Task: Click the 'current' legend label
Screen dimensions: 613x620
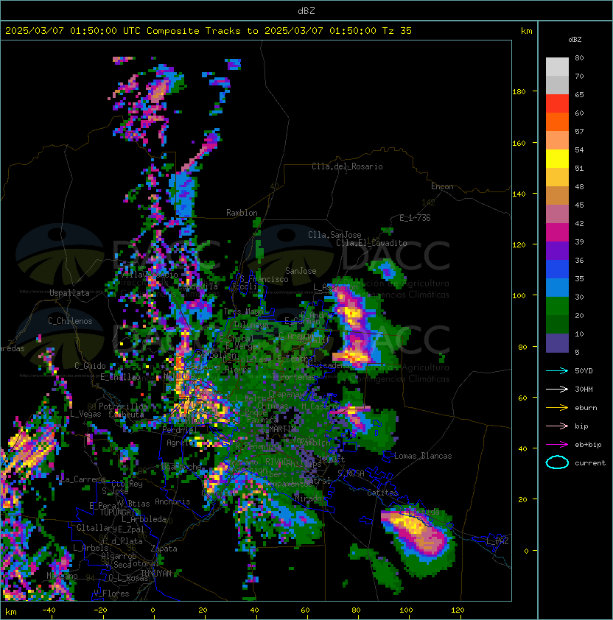Action: tap(590, 463)
